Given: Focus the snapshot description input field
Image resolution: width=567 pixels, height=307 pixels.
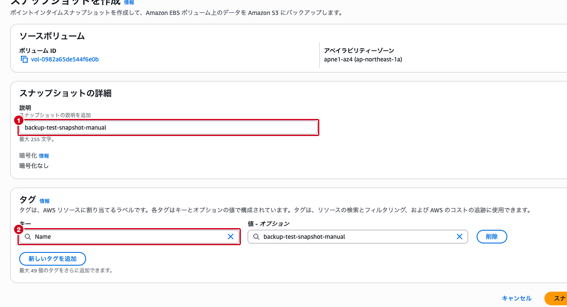Looking at the screenshot, I should point(168,127).
